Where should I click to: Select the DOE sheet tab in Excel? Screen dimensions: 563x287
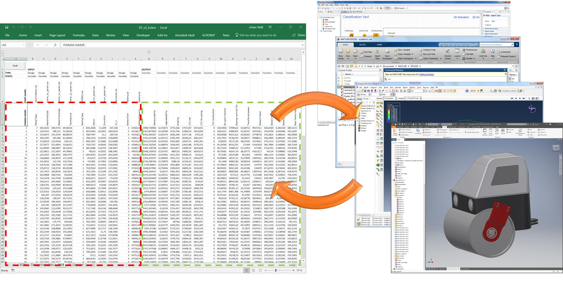point(61,265)
